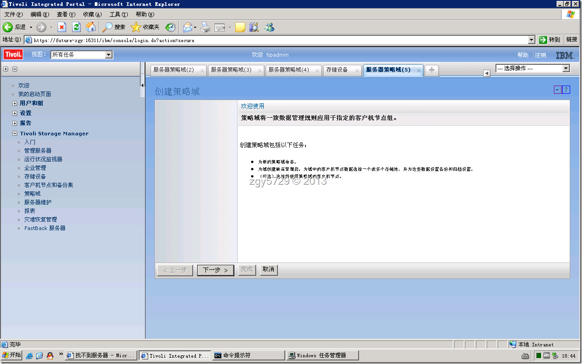Click the 注销 logout link

pyautogui.click(x=541, y=55)
